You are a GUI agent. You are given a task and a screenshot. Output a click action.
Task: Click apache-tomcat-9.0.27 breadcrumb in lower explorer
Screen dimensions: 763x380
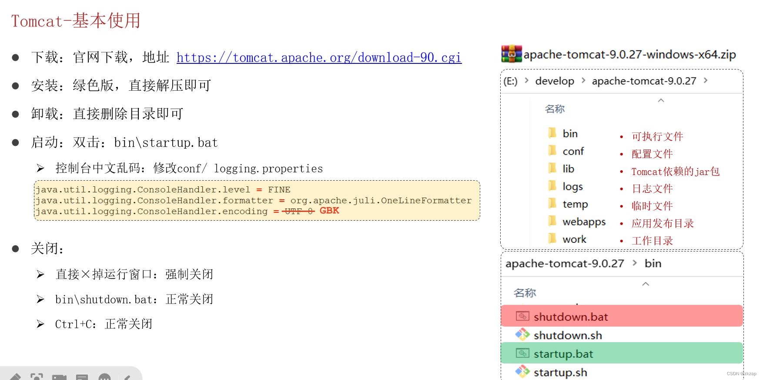565,264
